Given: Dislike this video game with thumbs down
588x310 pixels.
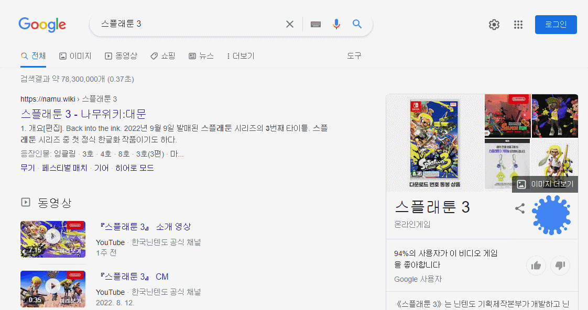Looking at the screenshot, I should (x=560, y=265).
